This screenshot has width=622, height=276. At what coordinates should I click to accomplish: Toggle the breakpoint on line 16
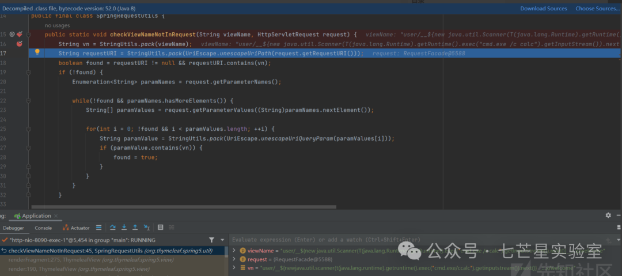(19, 44)
